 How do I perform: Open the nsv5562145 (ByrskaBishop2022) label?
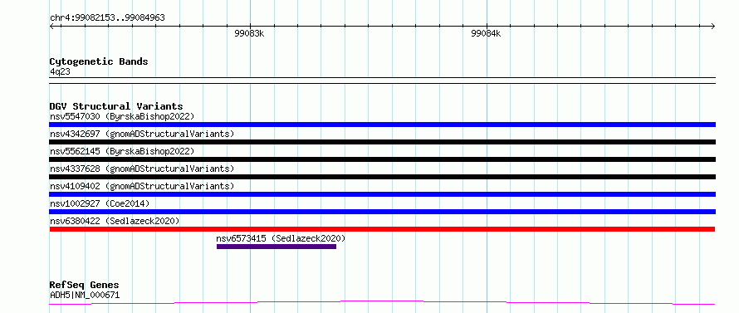pos(122,151)
